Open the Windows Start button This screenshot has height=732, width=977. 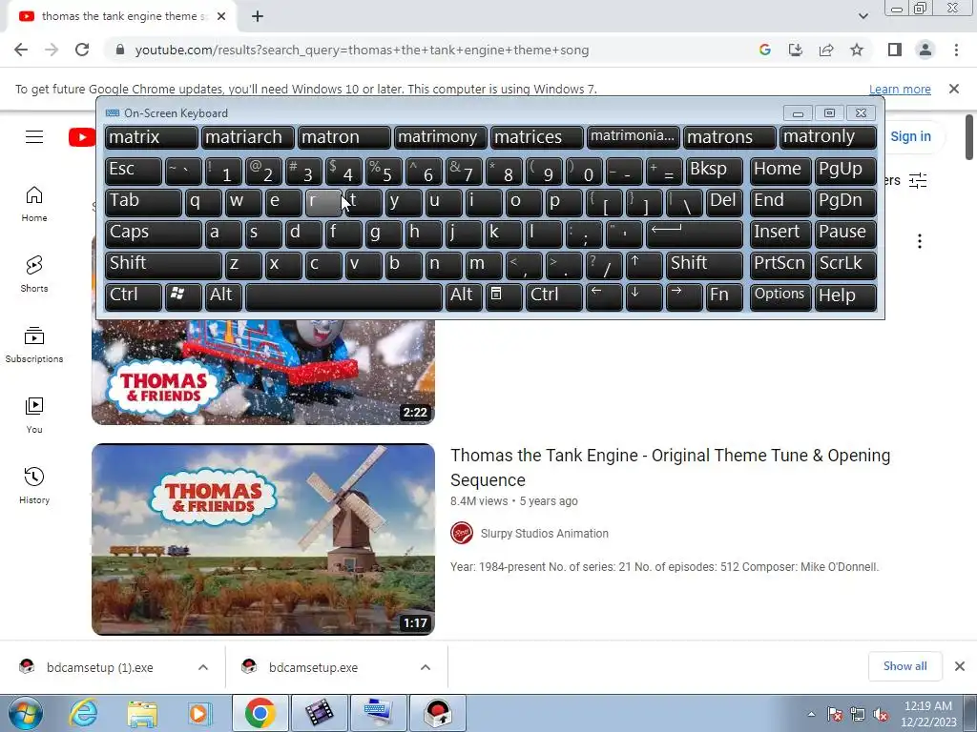point(26,713)
